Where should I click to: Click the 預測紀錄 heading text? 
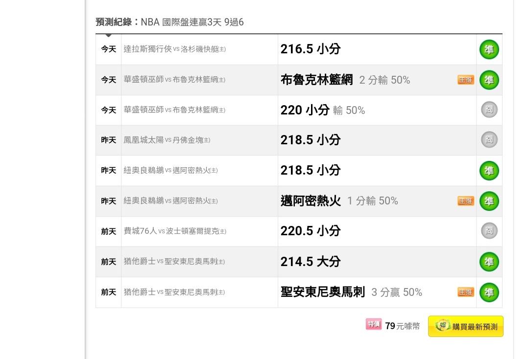click(114, 22)
